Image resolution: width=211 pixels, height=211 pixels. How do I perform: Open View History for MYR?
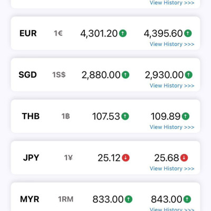tap(172, 209)
